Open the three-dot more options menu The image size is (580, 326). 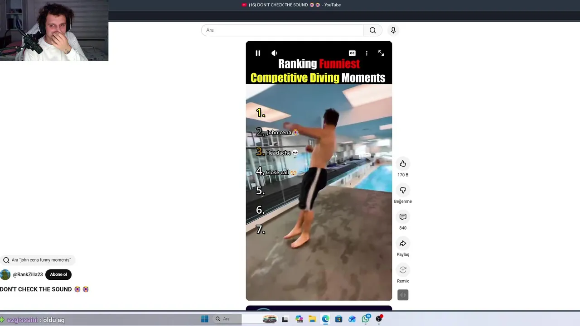point(367,53)
